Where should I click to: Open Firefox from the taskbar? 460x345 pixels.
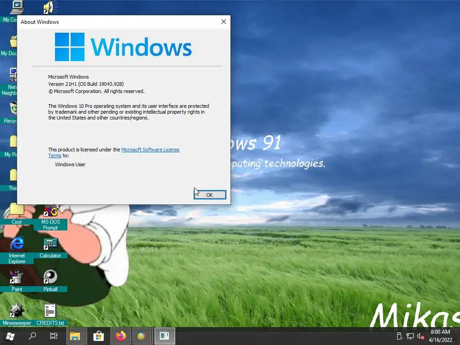tap(120, 336)
